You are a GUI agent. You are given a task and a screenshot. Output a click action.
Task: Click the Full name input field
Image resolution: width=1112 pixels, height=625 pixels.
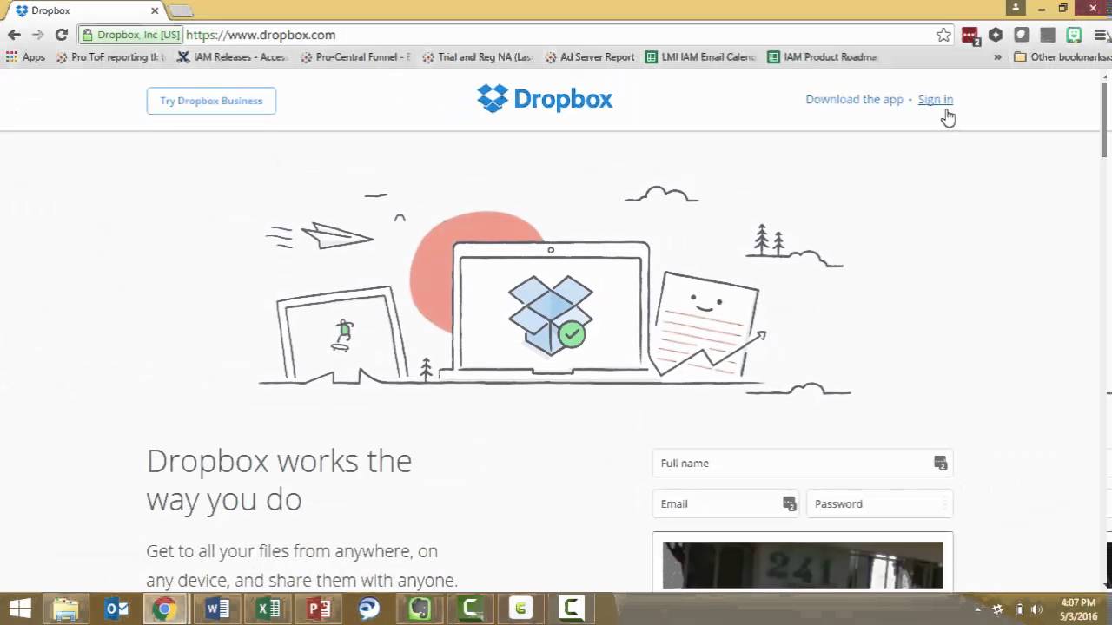pyautogui.click(x=802, y=464)
